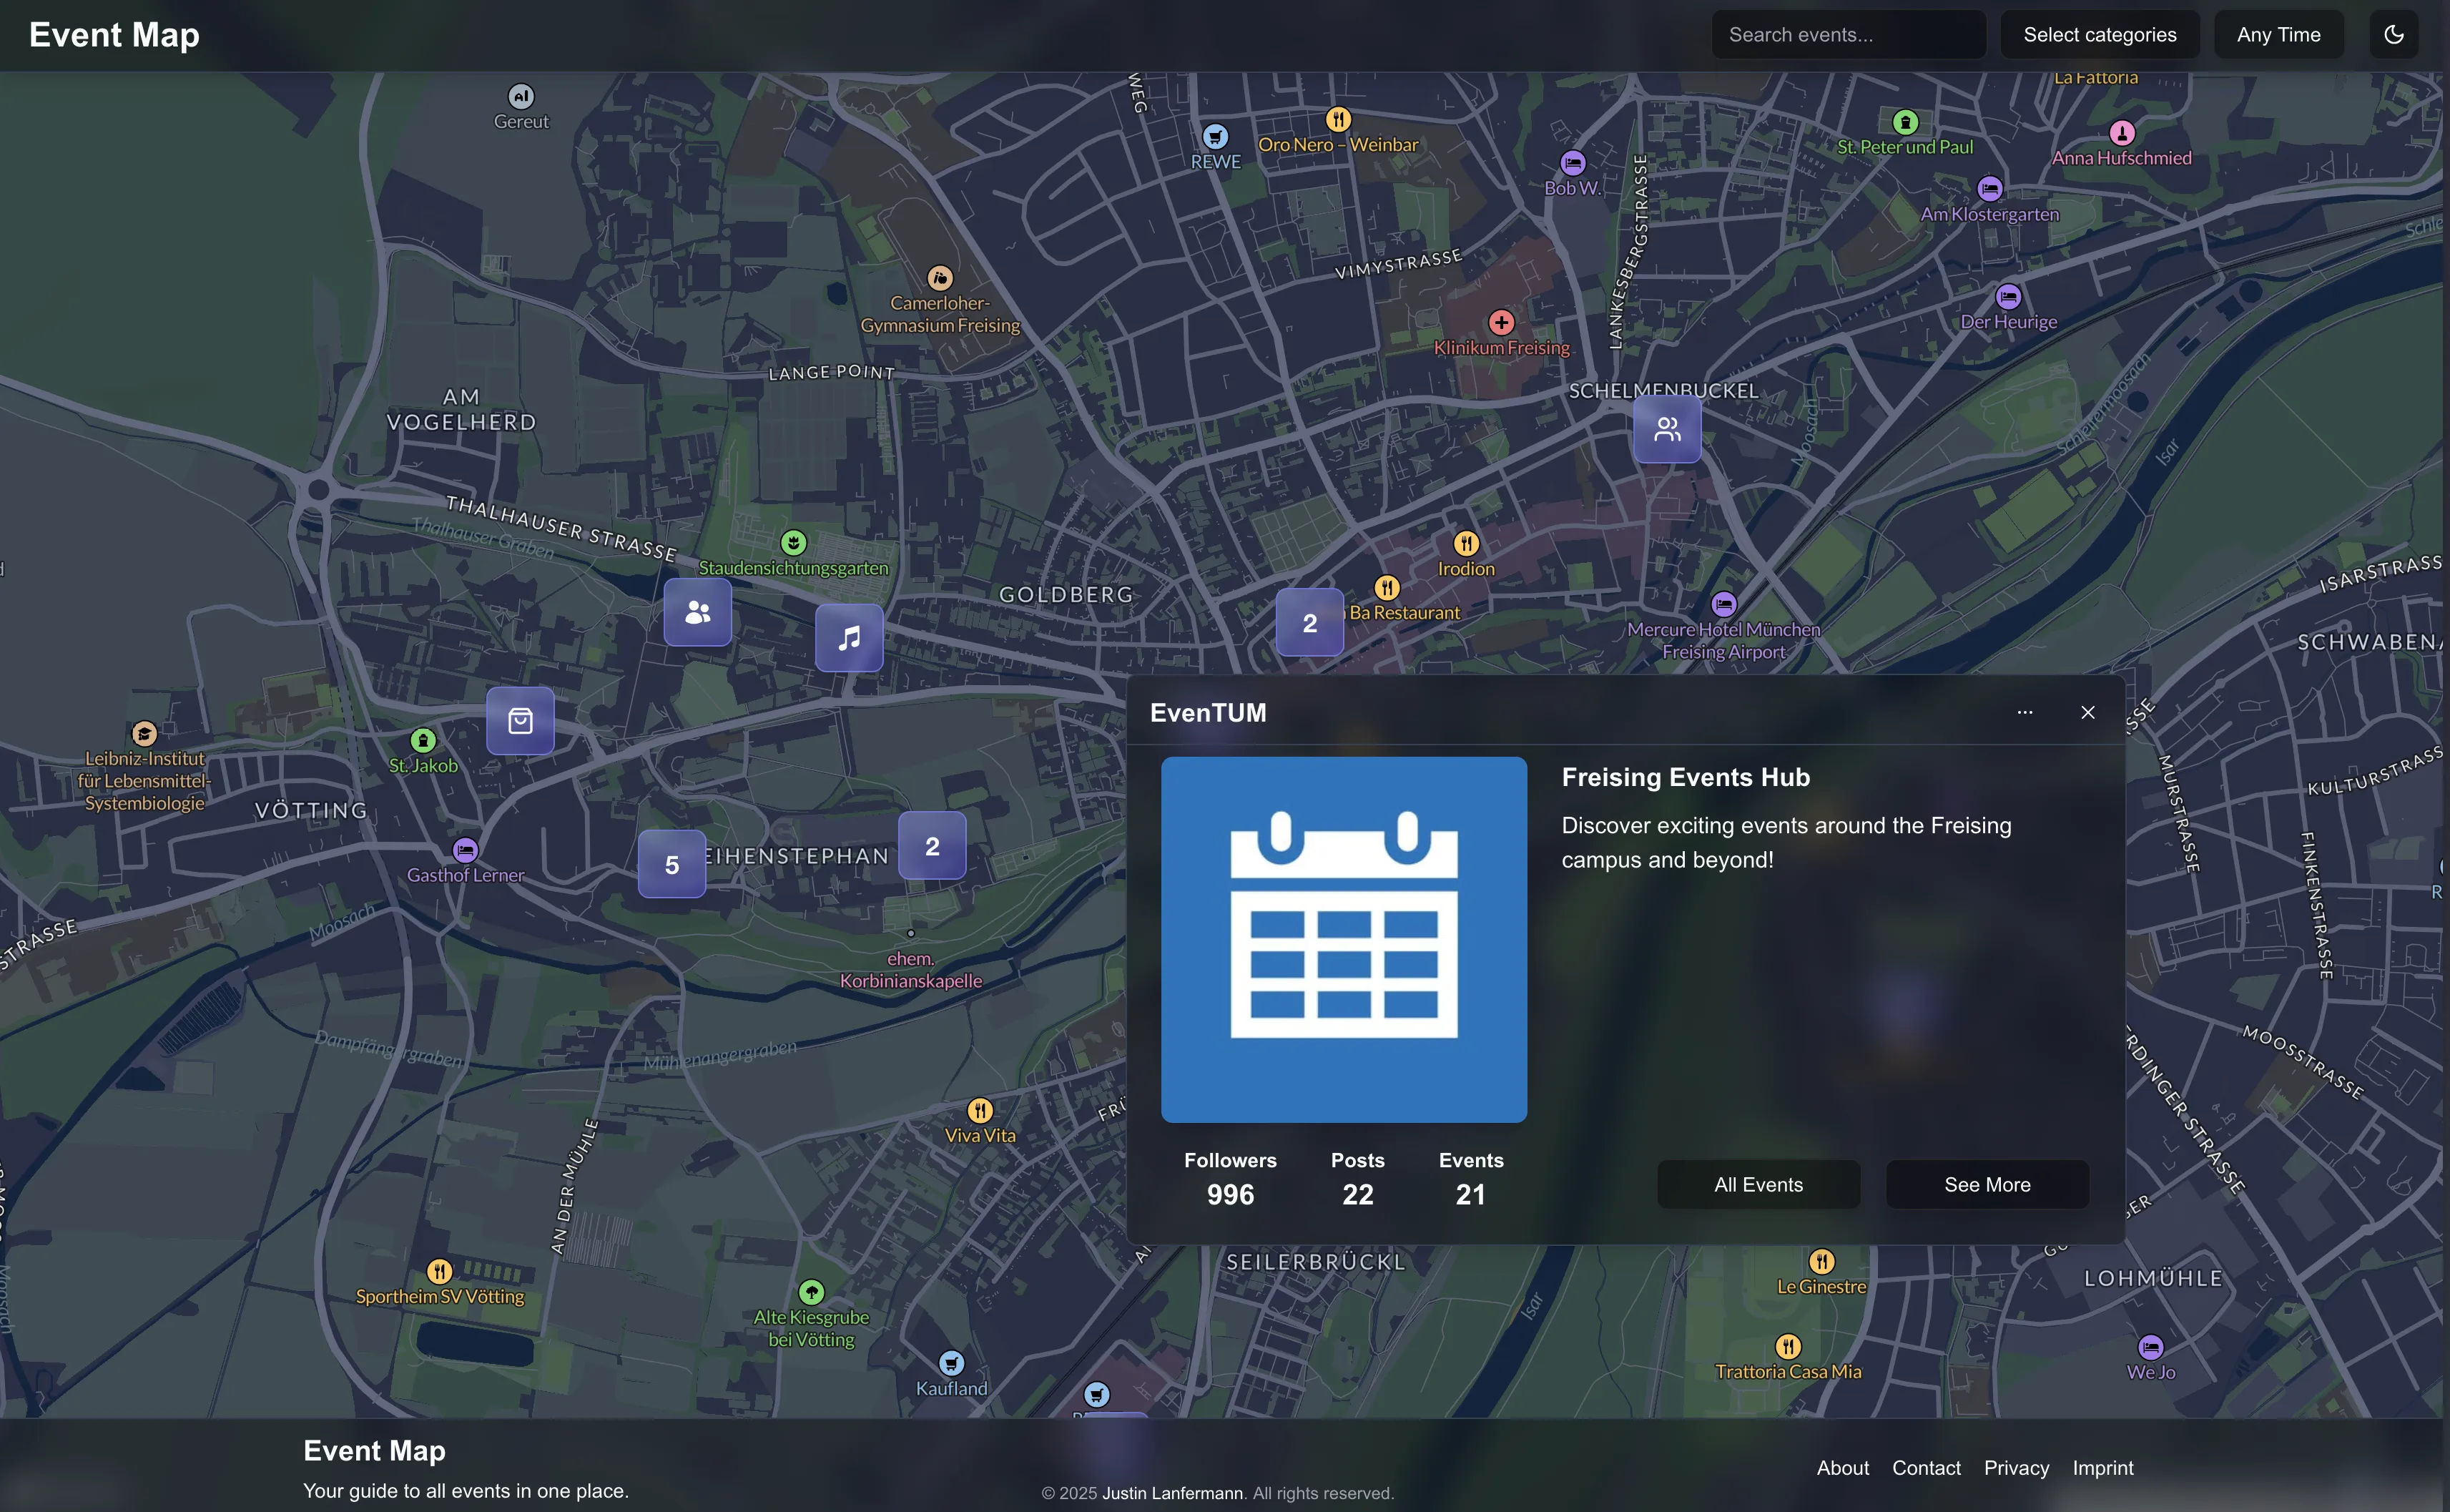2450x1512 pixels.
Task: Open the cluster marker showing 5 events in Weihenstephan
Action: click(671, 863)
